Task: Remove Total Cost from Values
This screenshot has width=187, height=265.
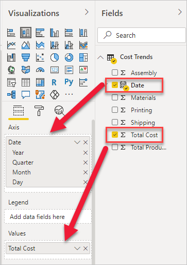Action: click(86, 248)
